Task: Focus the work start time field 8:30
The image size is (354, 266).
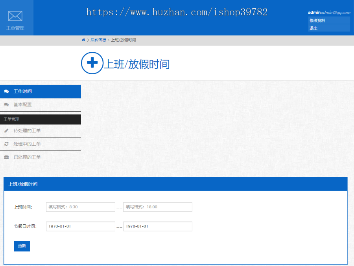Action: [81, 207]
